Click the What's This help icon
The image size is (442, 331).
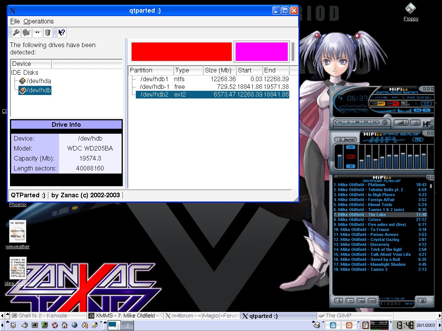(62, 33)
